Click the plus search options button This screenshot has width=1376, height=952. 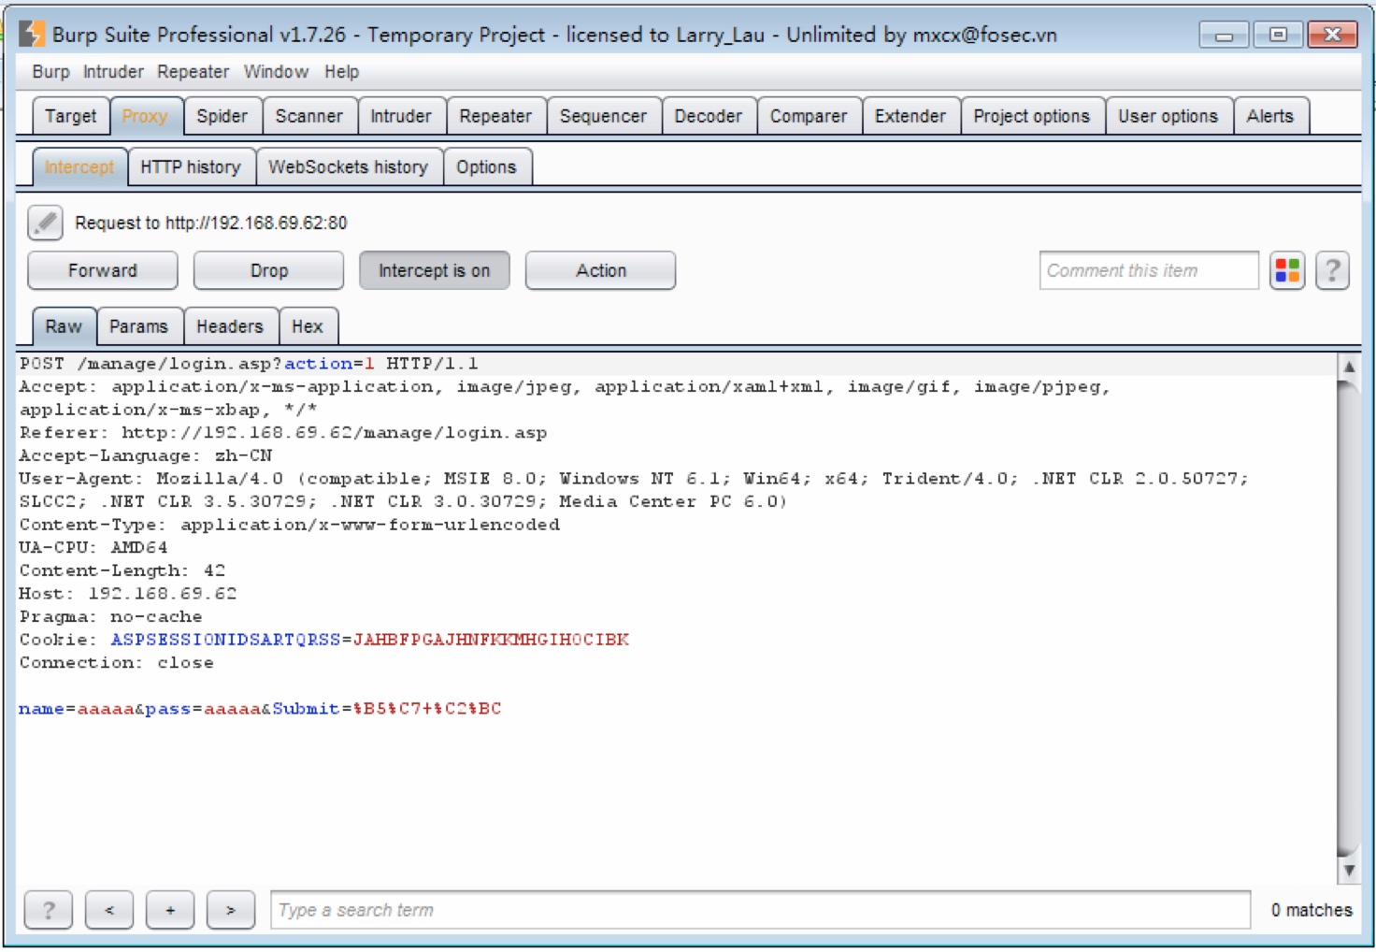pos(170,910)
